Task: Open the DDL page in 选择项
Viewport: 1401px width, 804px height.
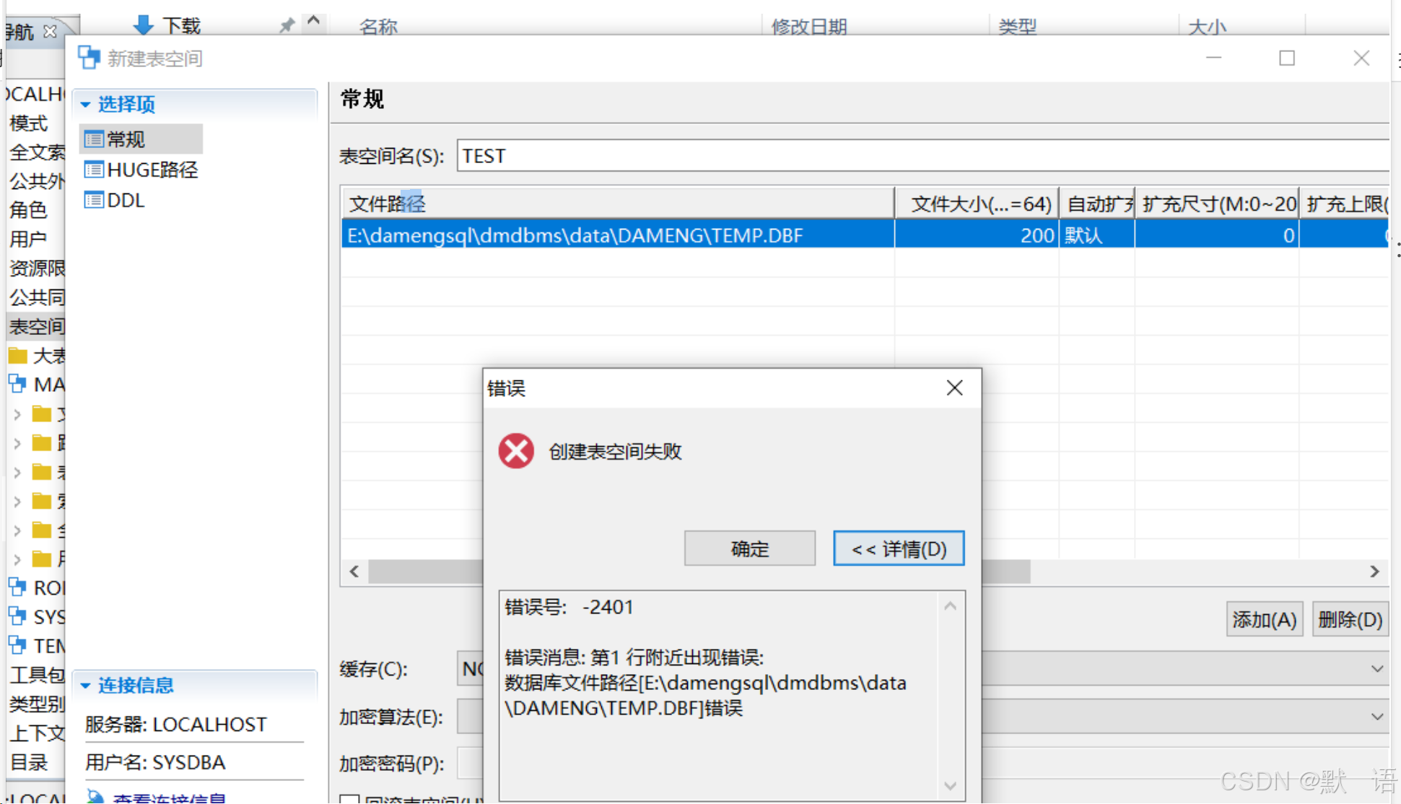Action: pyautogui.click(x=123, y=200)
